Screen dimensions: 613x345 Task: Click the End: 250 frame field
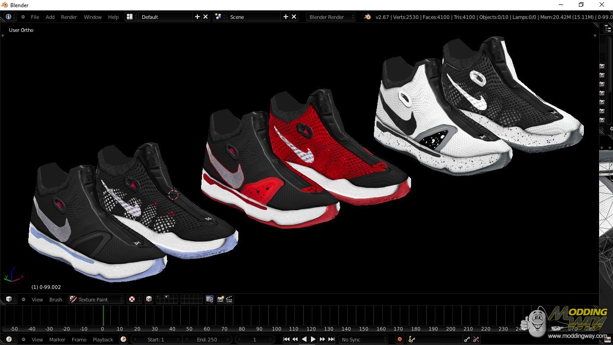(207, 340)
